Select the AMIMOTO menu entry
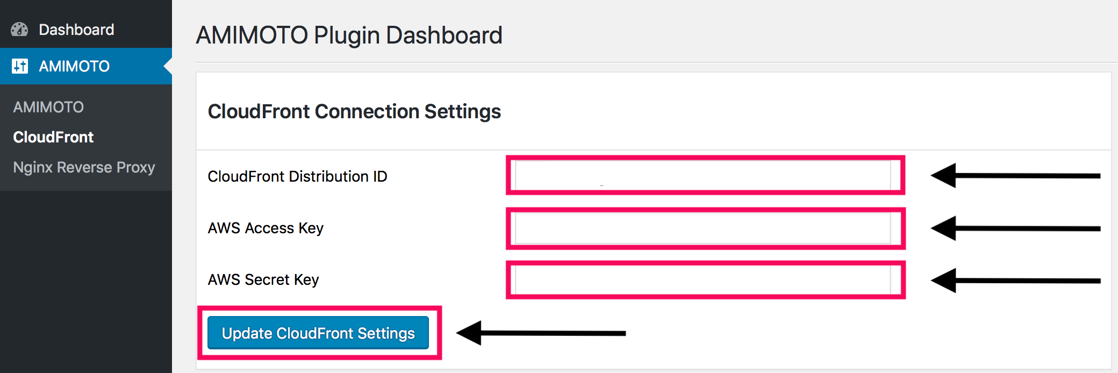1118x373 pixels. point(74,66)
